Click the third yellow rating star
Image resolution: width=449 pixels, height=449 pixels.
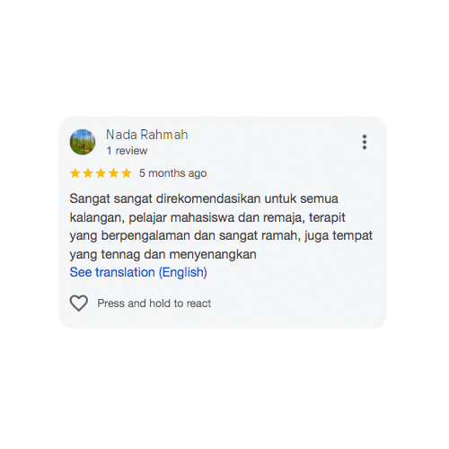(x=101, y=173)
